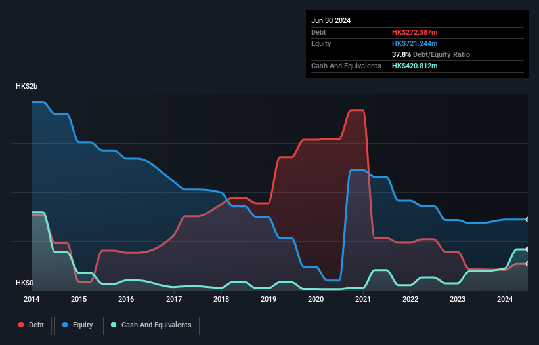Click the 2017 x-axis label
The width and height of the screenshot is (539, 345).
174,299
